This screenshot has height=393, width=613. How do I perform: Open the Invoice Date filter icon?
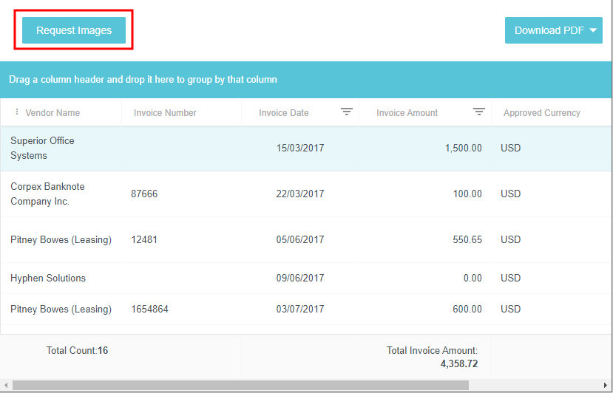pos(346,112)
